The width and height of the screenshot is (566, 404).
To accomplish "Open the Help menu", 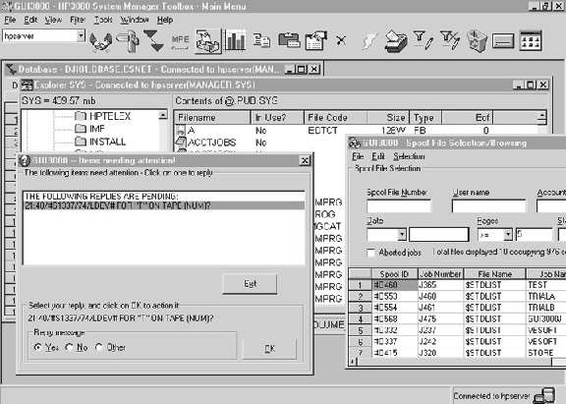I will [x=165, y=20].
